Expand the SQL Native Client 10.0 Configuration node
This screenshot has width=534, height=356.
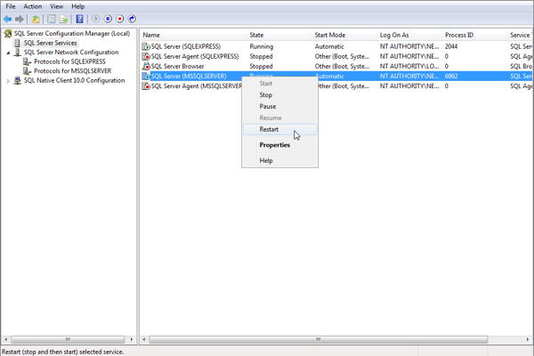coord(8,81)
